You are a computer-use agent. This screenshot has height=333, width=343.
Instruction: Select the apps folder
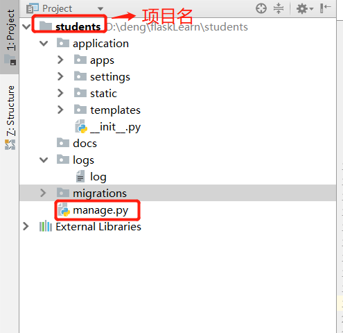tap(102, 60)
